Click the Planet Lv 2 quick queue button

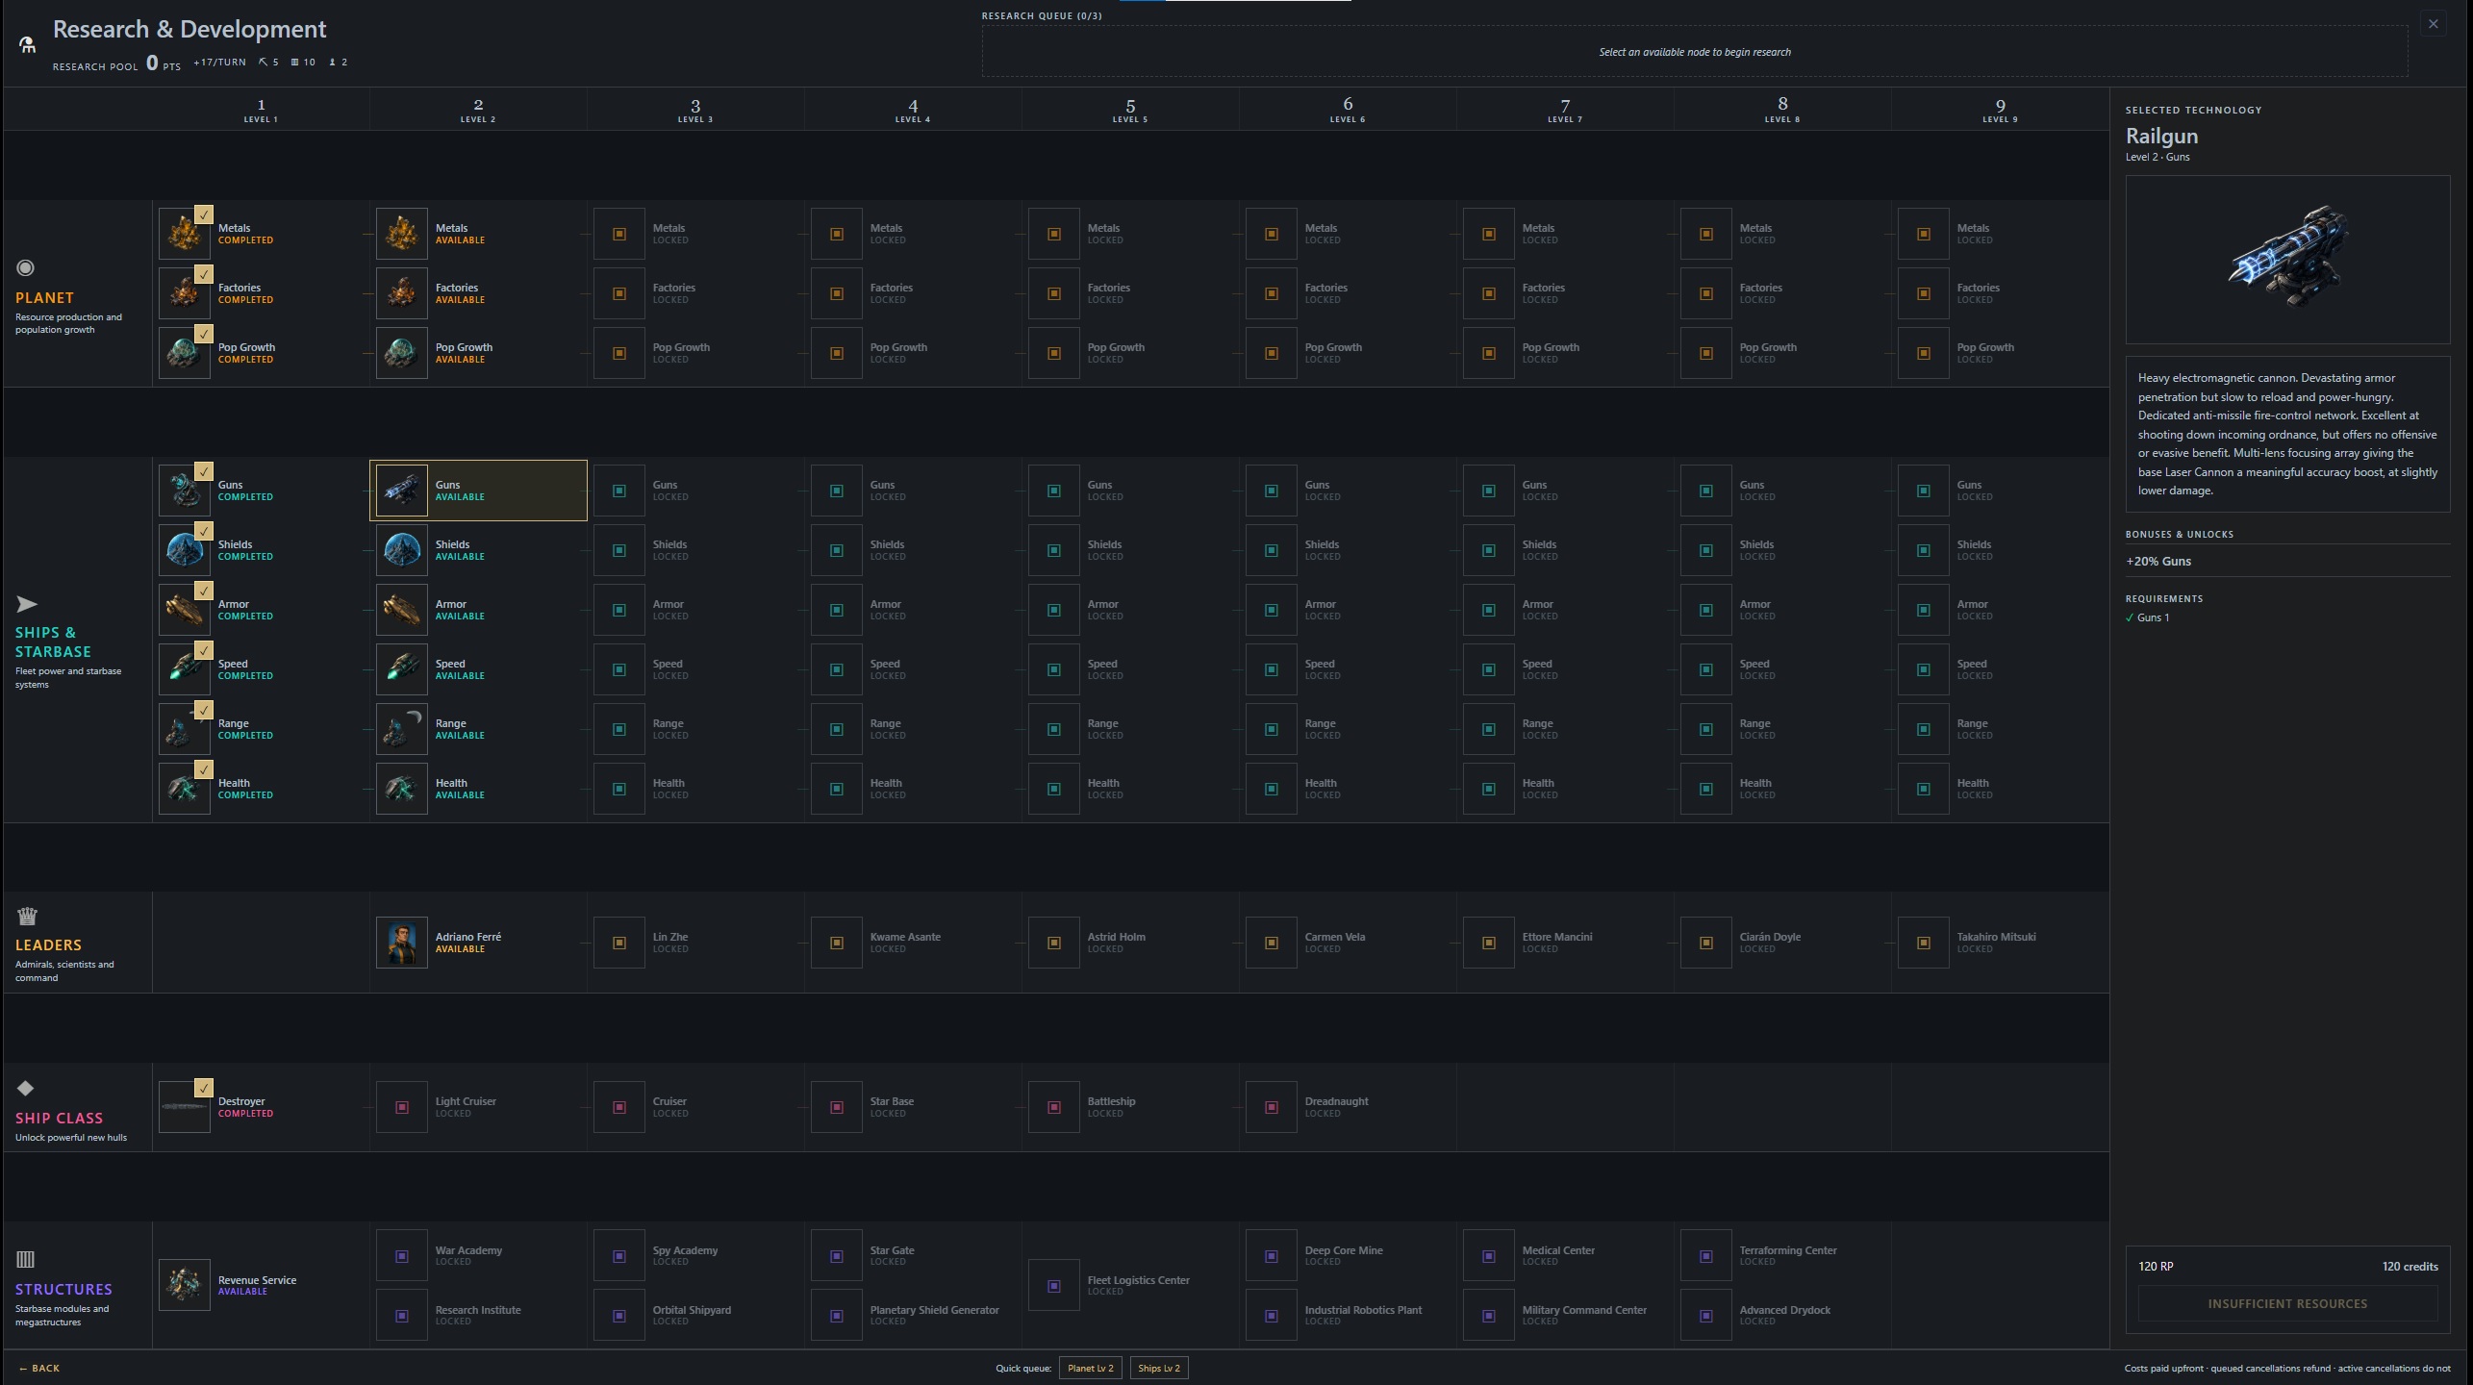1090,1368
